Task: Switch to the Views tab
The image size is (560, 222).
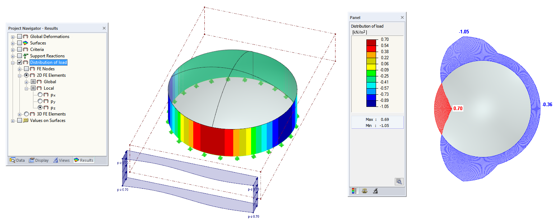Action: coord(61,160)
